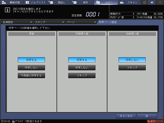The image size is (164, 123).
Task: Open help via the question mark icon
Action: pyautogui.click(x=160, y=2)
